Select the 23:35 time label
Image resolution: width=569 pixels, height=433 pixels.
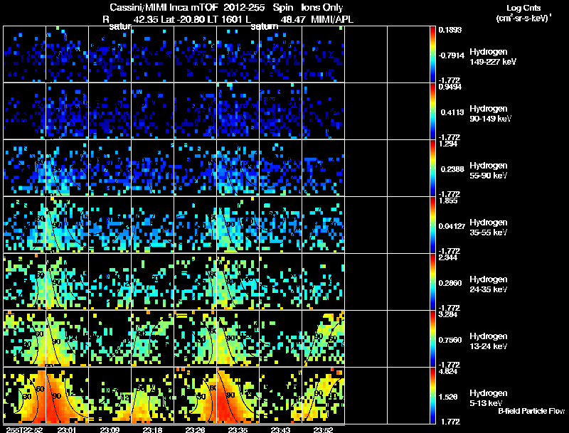point(238,429)
